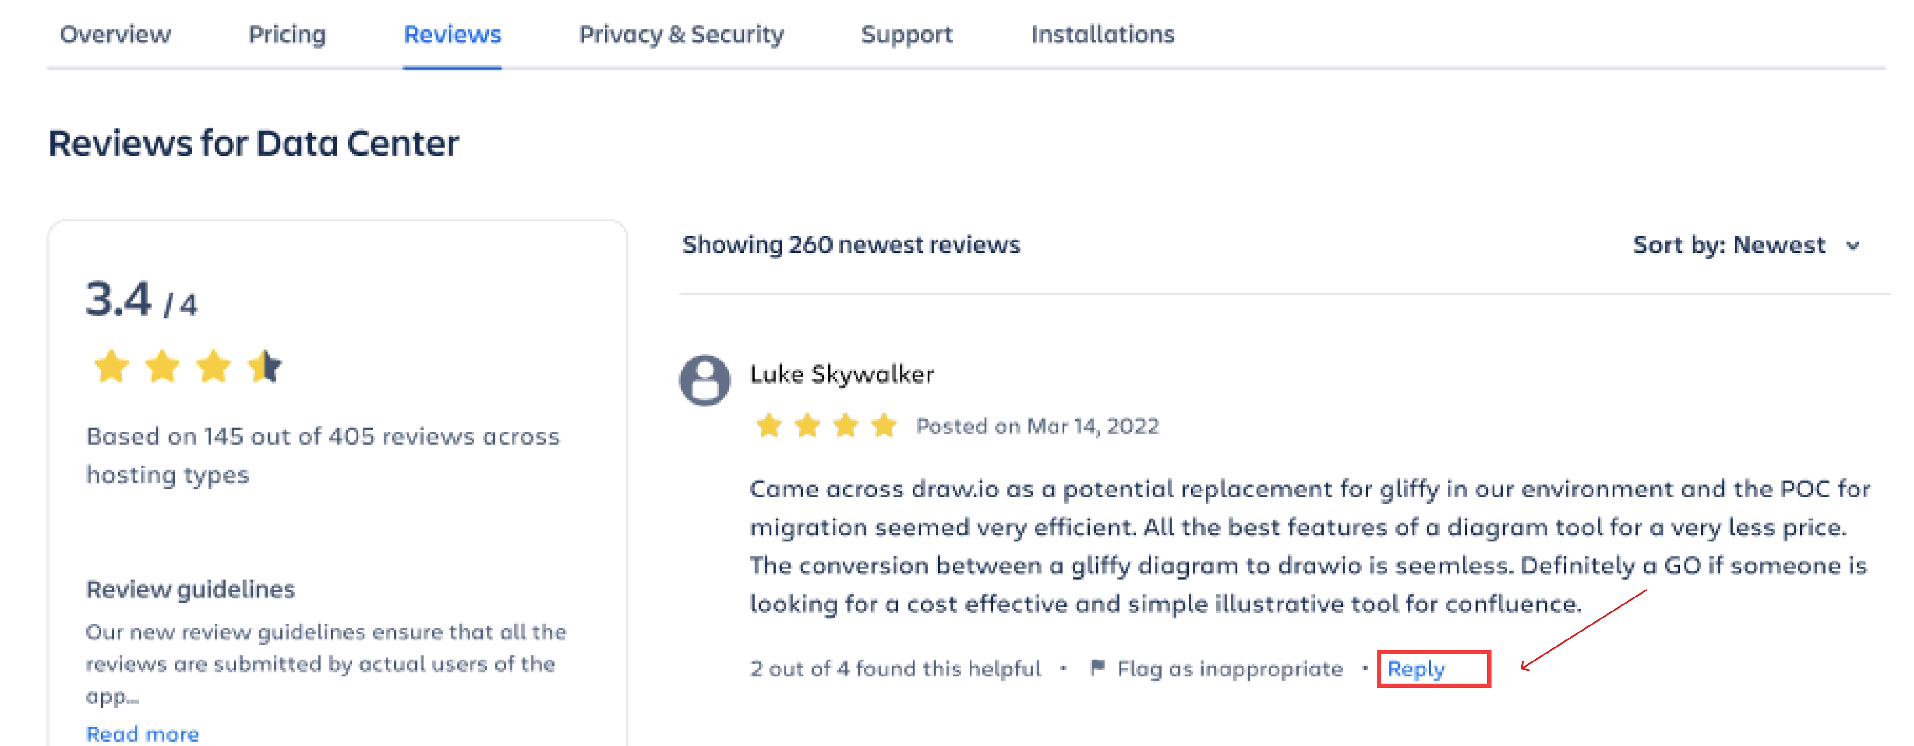Open the Support tab

click(907, 34)
